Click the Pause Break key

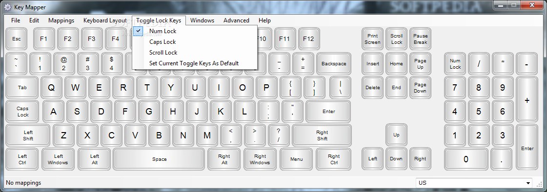tap(420, 38)
